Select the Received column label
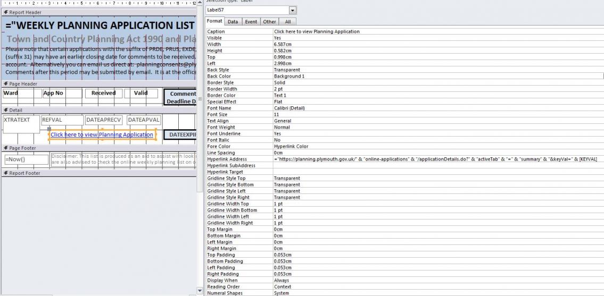Screen dimensions: 604x296 click(x=104, y=93)
